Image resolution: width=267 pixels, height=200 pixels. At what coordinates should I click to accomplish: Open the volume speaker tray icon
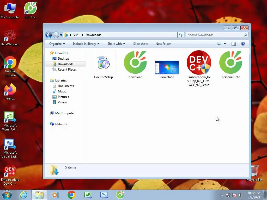pyautogui.click(x=241, y=195)
